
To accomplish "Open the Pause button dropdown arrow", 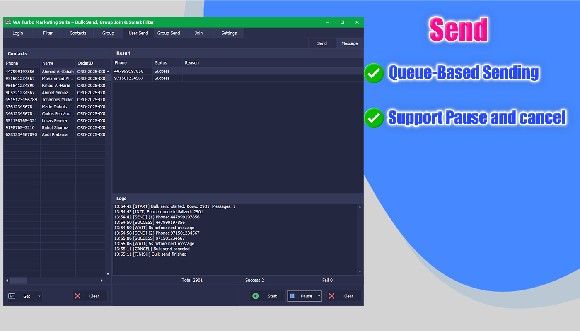I will coord(319,296).
